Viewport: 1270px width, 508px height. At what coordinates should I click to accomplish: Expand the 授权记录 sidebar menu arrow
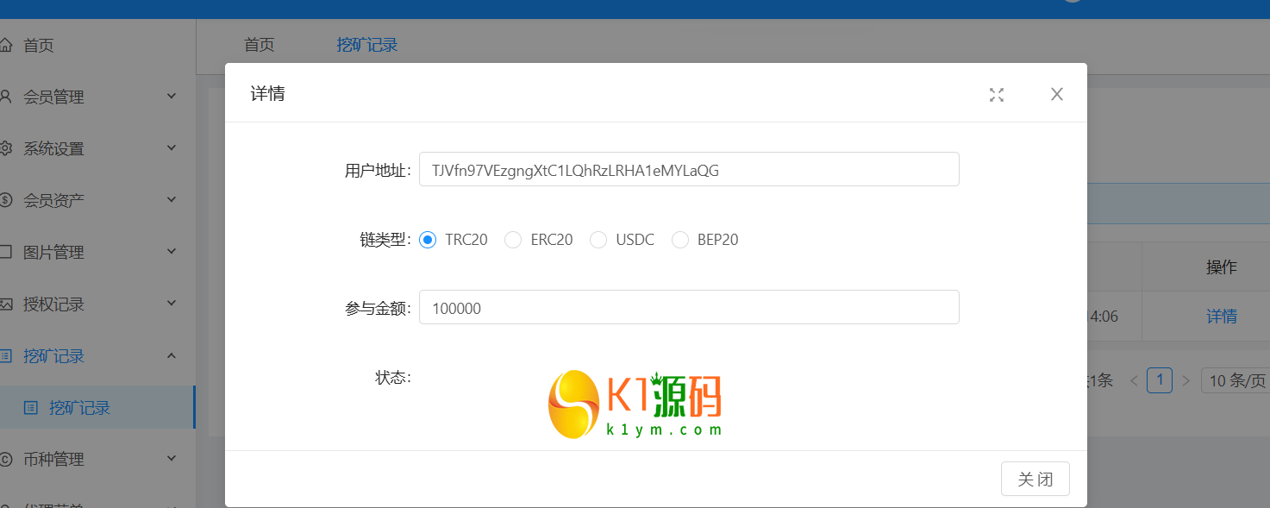171,303
